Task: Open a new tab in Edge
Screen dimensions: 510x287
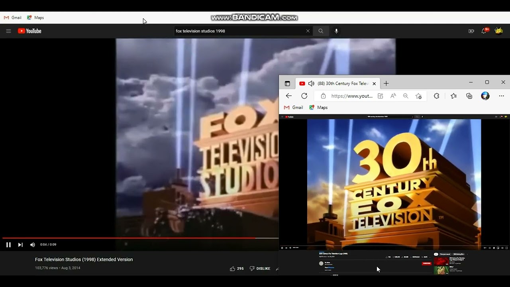Action: 386,84
